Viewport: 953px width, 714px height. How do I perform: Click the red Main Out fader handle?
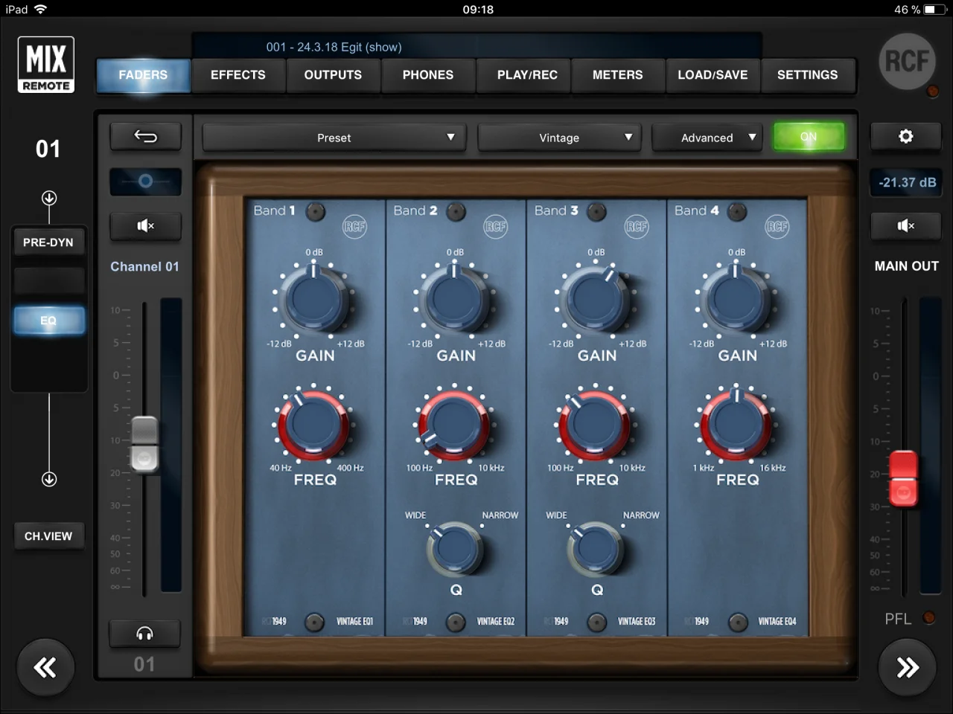904,478
